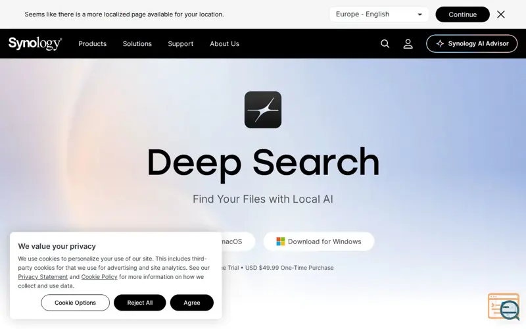Viewport: 526px width, 329px height.
Task: Click the 'We value your privacy' heading
Action: click(57, 246)
